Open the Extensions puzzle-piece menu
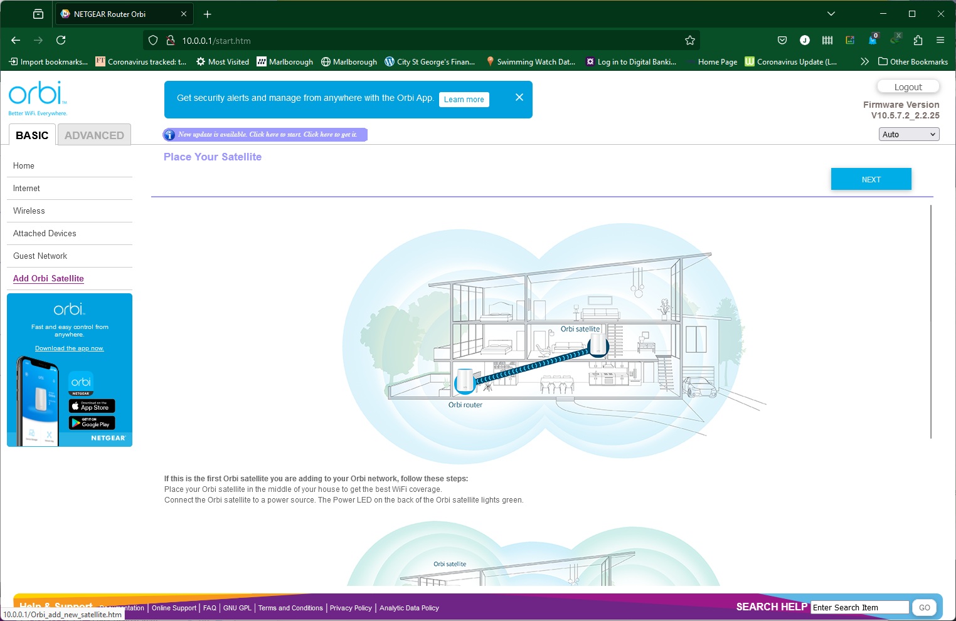This screenshot has width=956, height=621. point(918,40)
